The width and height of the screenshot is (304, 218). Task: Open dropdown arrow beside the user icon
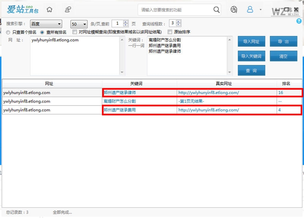260,9
